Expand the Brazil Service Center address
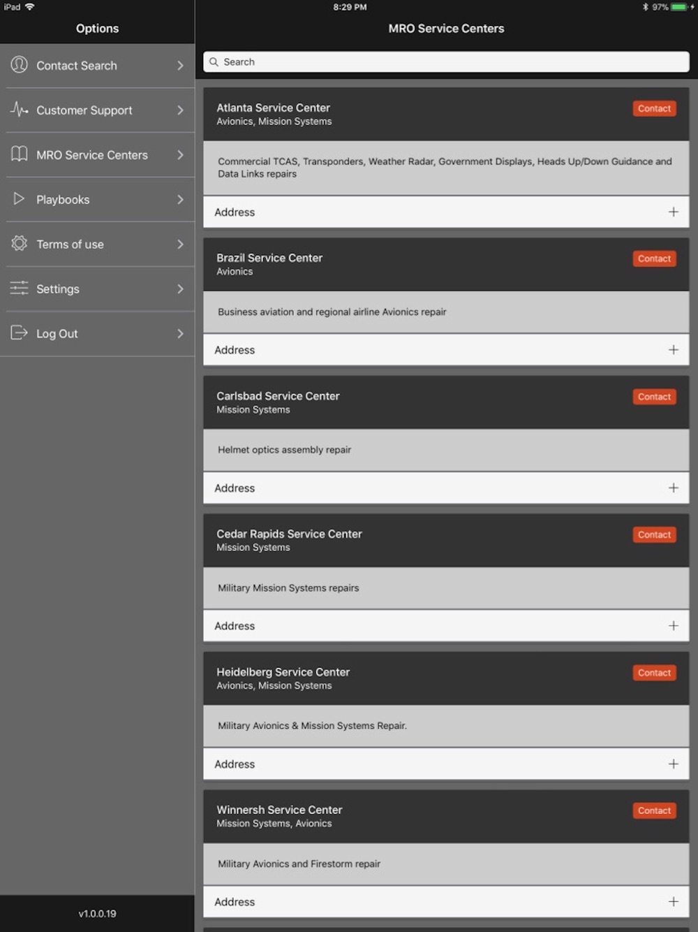Viewport: 698px width, 932px height. pyautogui.click(x=446, y=350)
